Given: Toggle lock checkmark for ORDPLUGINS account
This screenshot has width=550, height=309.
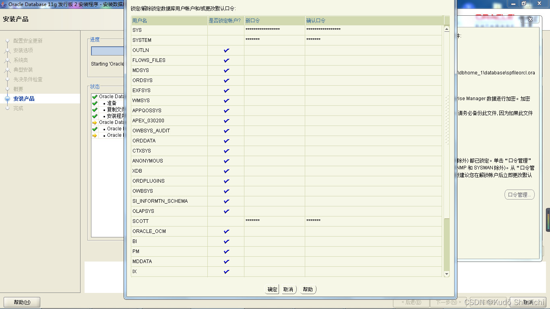Looking at the screenshot, I should point(226,181).
